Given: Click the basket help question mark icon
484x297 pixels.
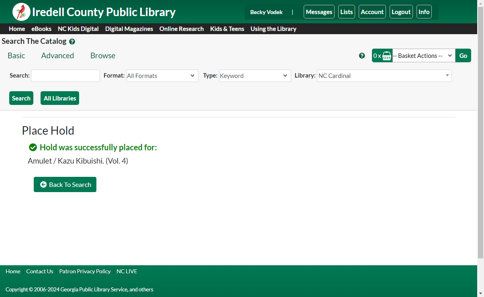Looking at the screenshot, I should click(362, 55).
